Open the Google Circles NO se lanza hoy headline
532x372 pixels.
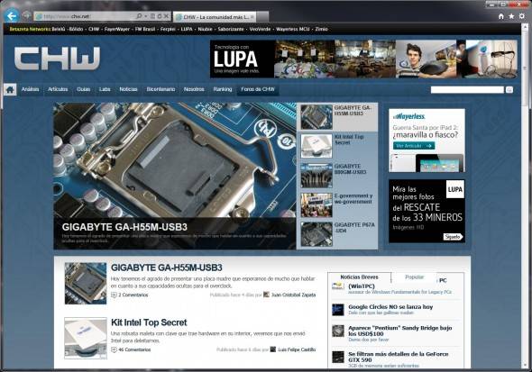(390, 307)
